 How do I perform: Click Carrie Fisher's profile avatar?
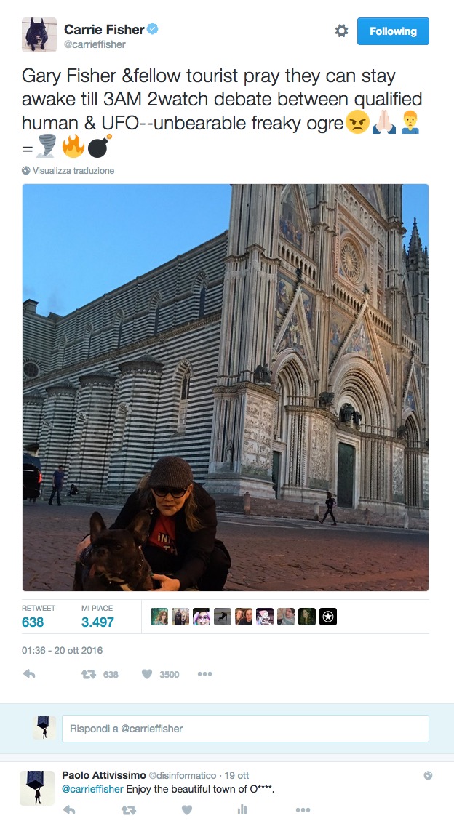[39, 35]
